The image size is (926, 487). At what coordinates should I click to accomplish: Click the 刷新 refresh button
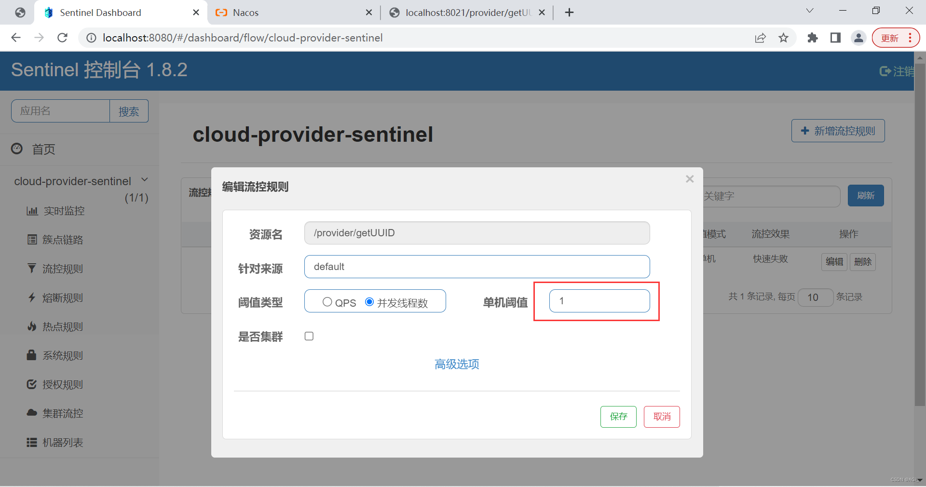[x=866, y=195]
